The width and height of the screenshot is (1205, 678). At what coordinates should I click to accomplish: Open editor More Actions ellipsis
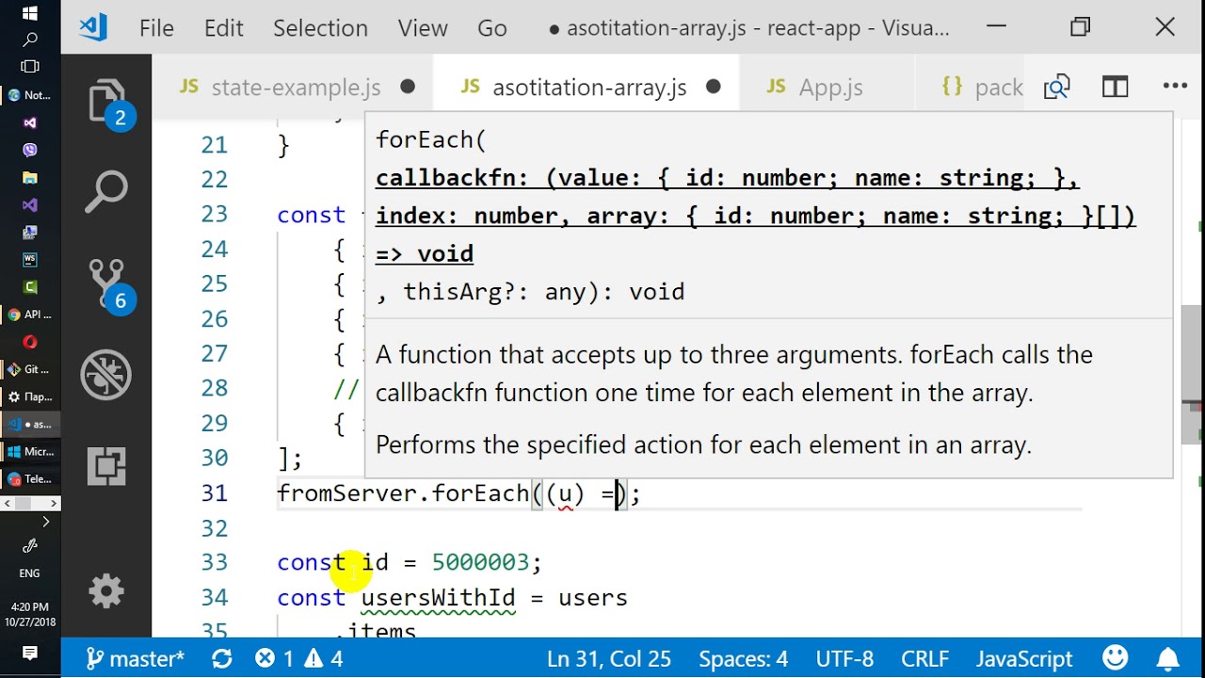(1175, 87)
